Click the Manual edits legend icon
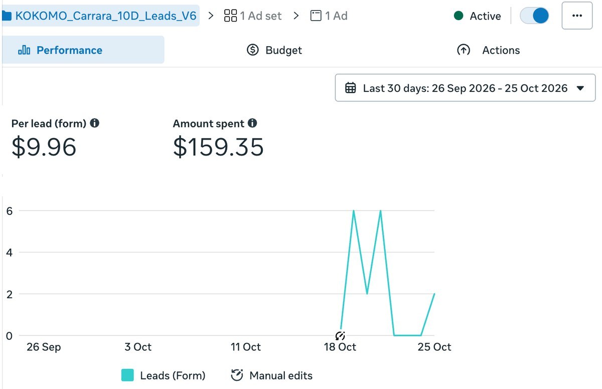This screenshot has height=389, width=602. click(237, 375)
